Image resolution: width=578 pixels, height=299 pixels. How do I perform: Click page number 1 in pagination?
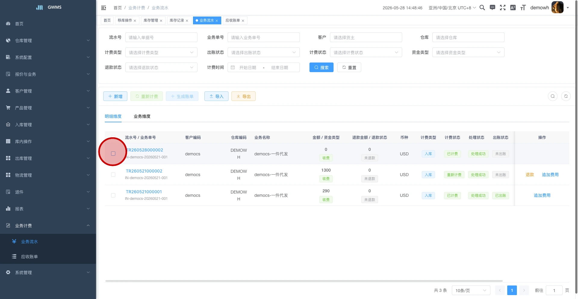point(512,290)
